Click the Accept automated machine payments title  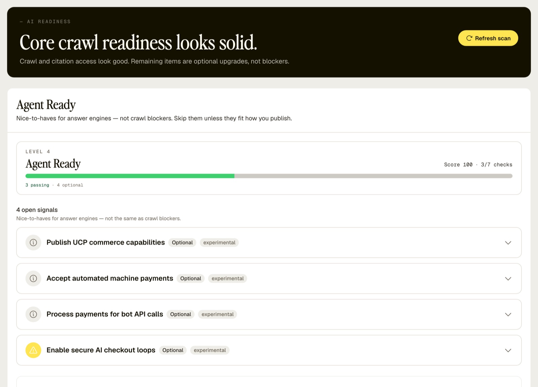click(x=110, y=278)
